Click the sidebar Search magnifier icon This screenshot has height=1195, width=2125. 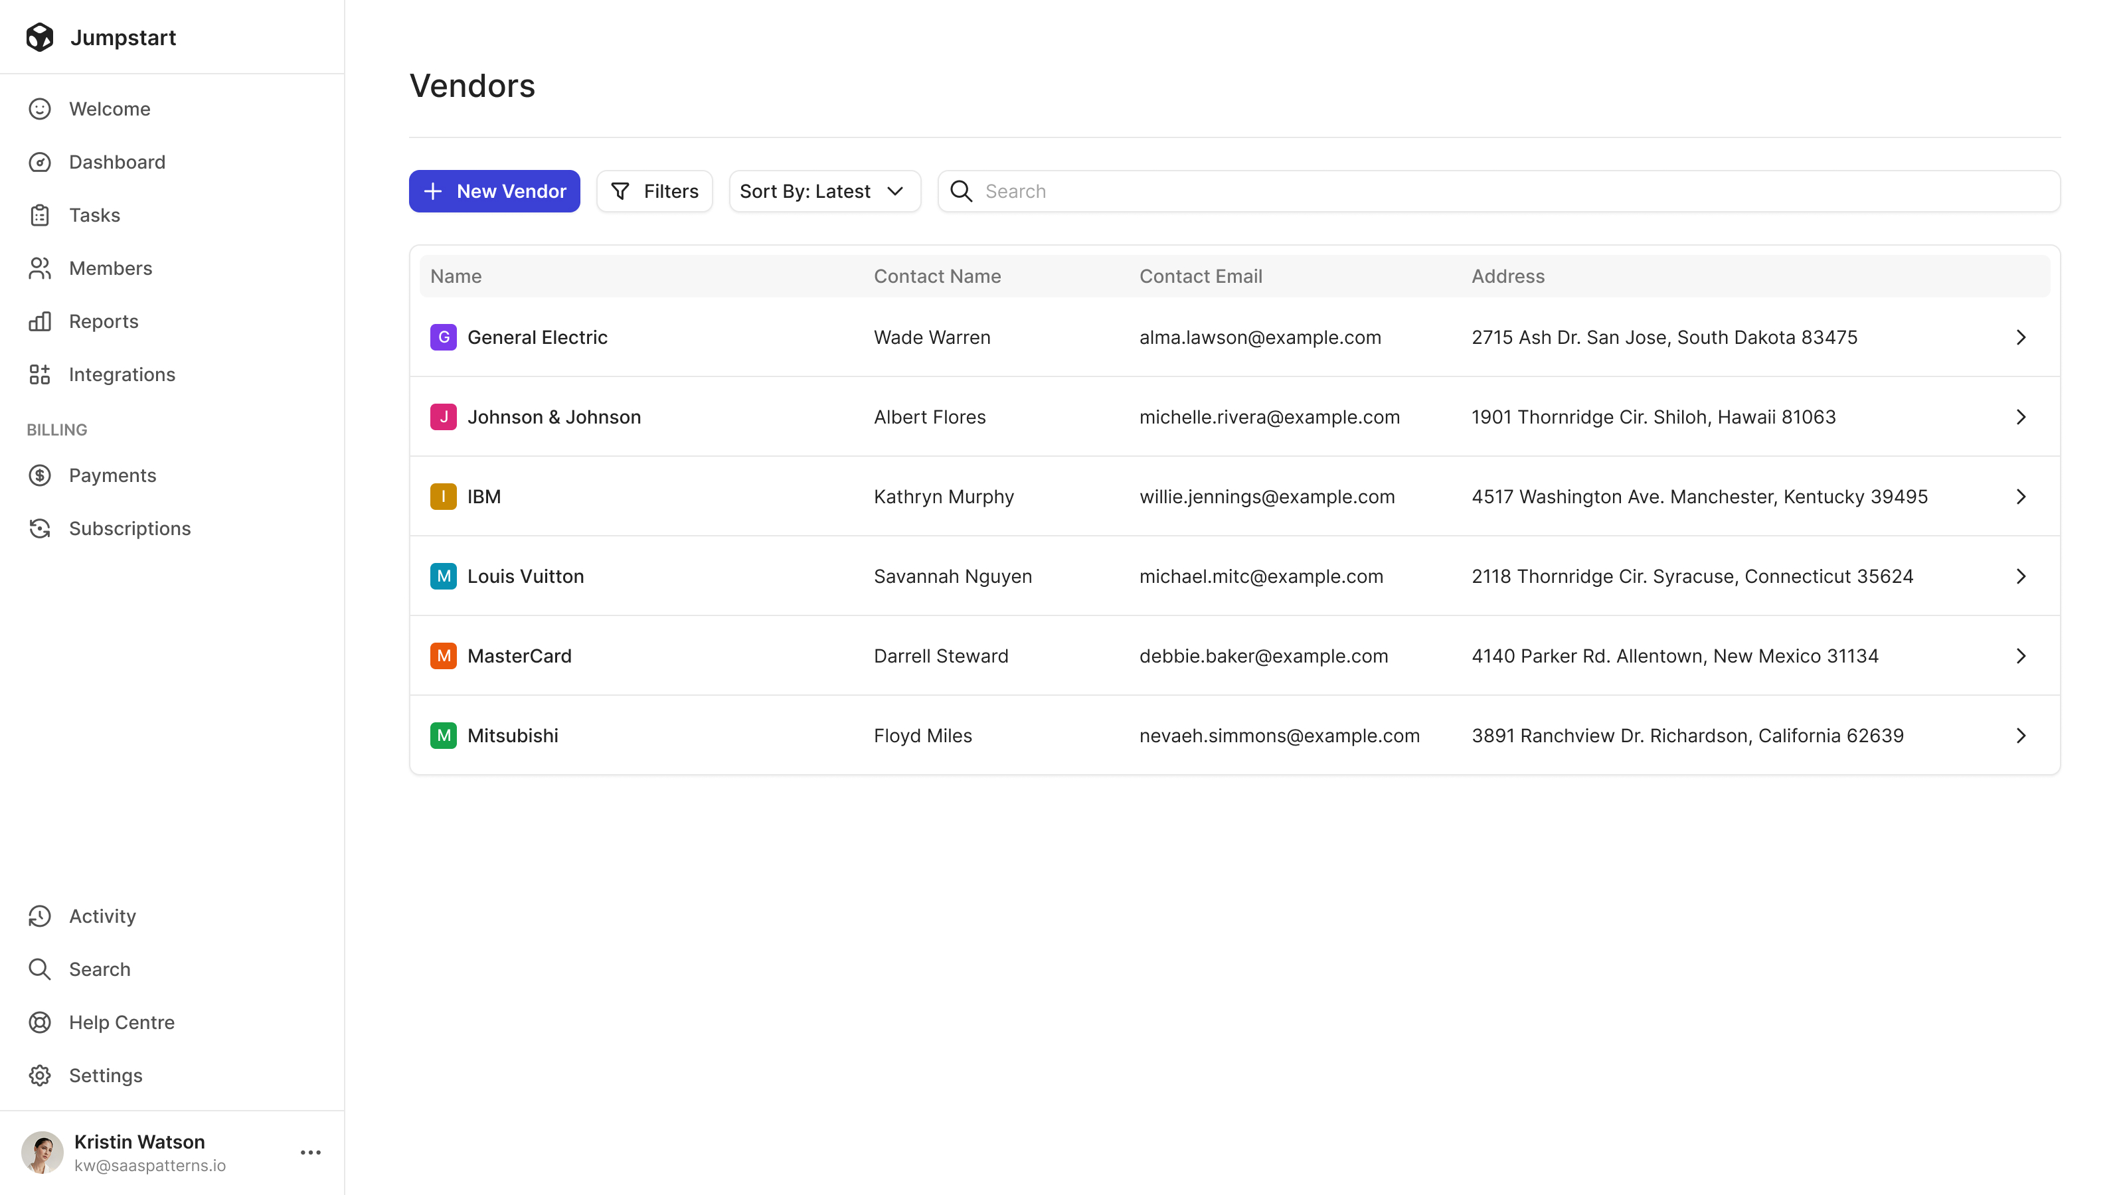pyautogui.click(x=40, y=969)
